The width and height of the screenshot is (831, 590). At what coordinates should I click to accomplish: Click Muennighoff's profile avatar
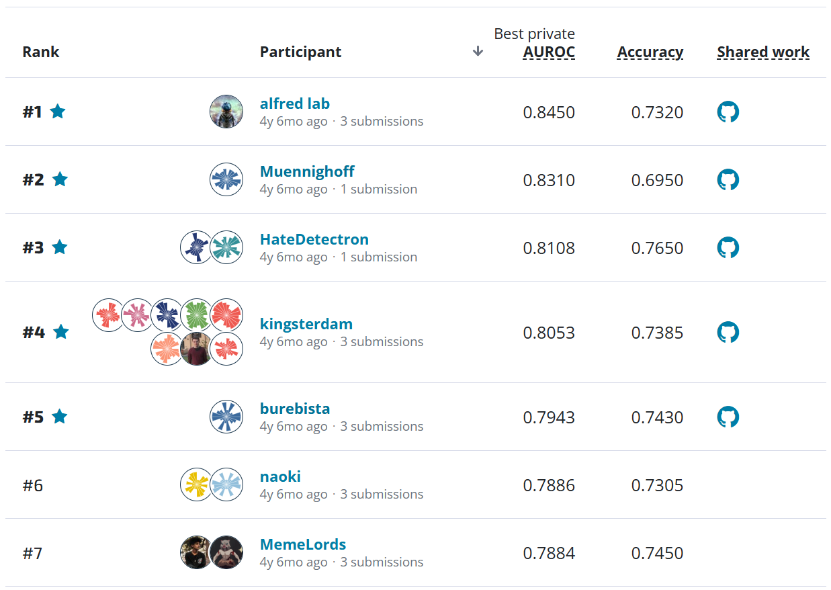pyautogui.click(x=226, y=179)
